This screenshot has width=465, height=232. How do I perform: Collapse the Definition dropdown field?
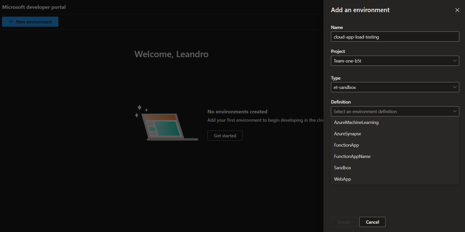point(395,111)
